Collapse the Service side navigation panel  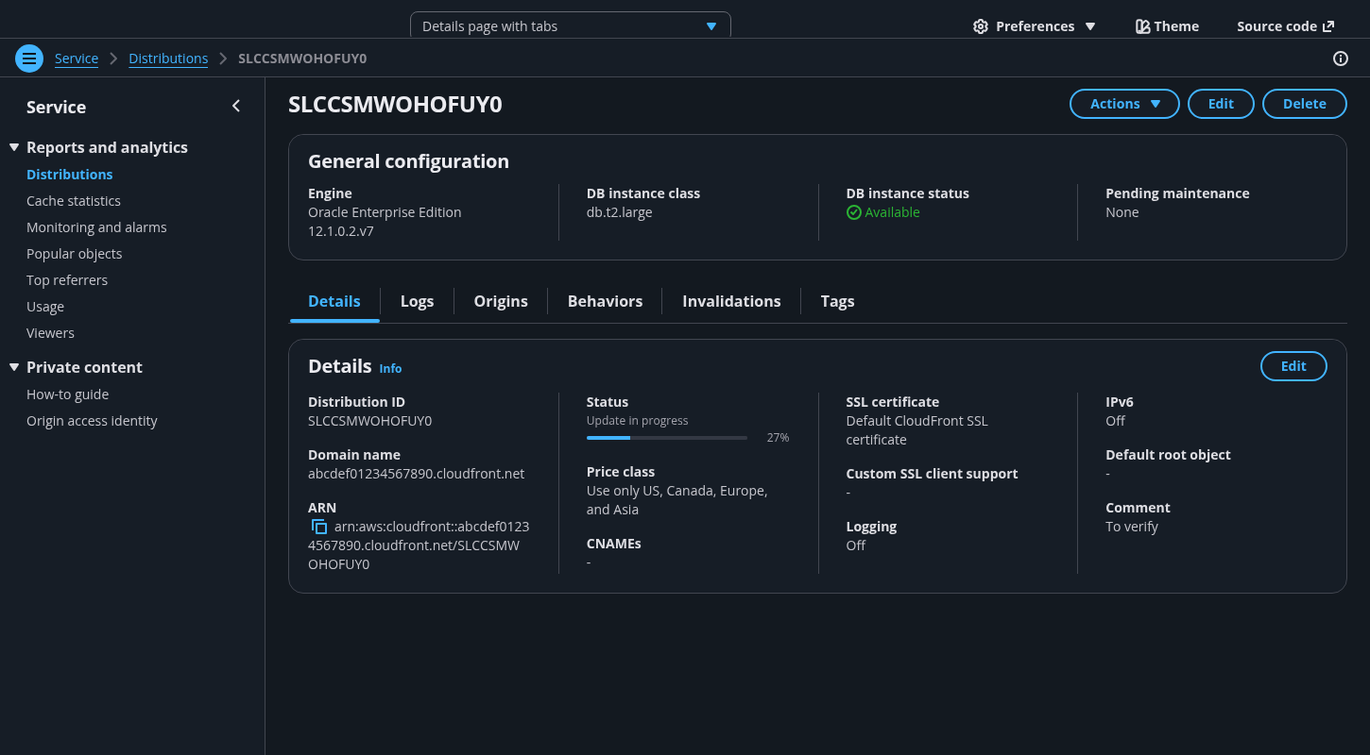[236, 107]
